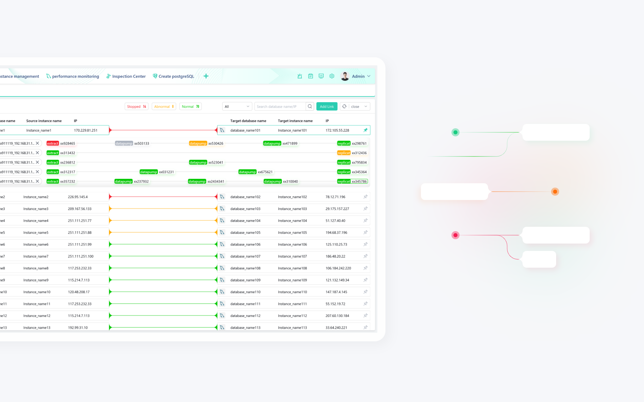Click the plus icon to add tab
644x402 pixels.
206,76
